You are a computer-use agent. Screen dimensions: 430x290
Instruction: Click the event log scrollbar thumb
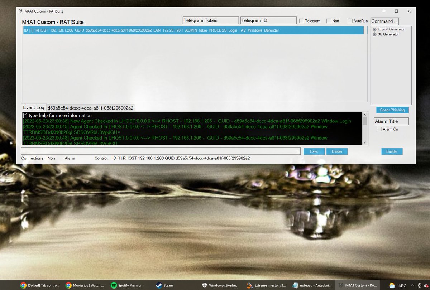coord(365,121)
